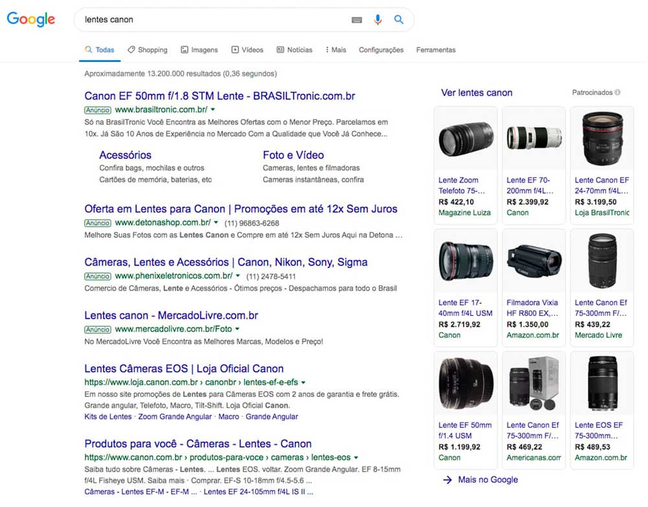
Task: Click the R$ 1.350,00 price
Action: click(527, 324)
